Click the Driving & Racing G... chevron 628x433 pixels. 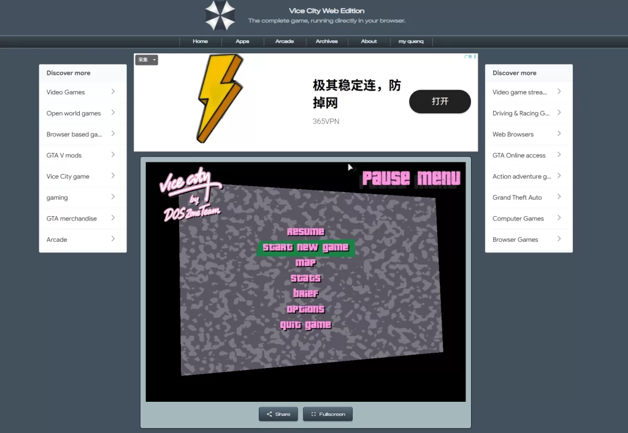[559, 112]
